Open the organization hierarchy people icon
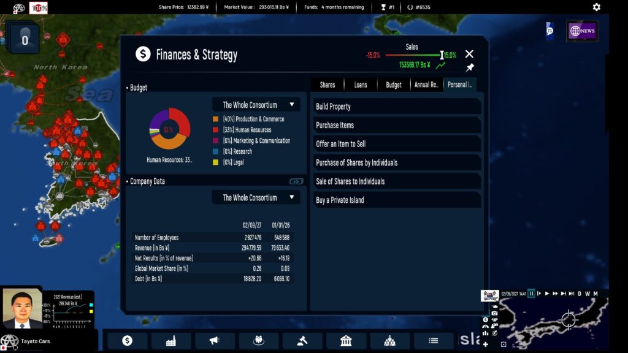The height and width of the screenshot is (353, 628). (389, 341)
